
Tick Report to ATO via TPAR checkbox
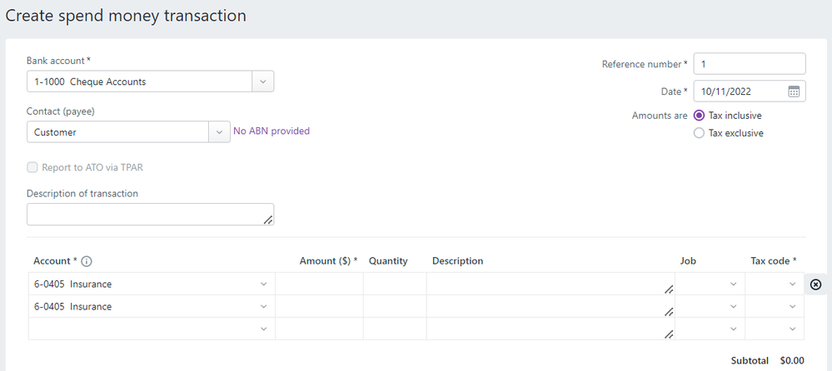tap(32, 167)
